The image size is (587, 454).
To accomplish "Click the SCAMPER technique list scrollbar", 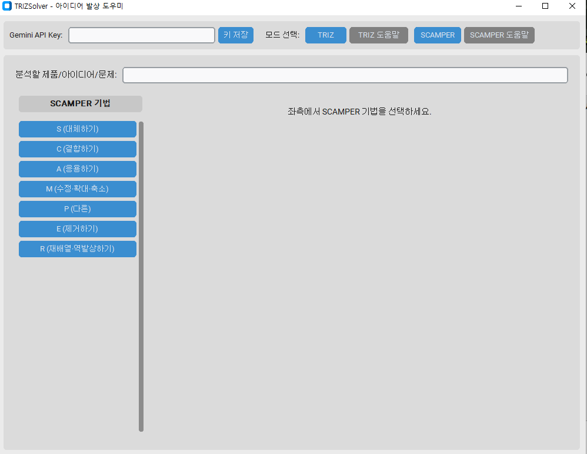I will coord(141,277).
